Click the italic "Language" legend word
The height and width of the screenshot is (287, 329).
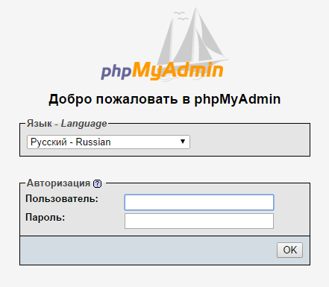click(x=84, y=124)
